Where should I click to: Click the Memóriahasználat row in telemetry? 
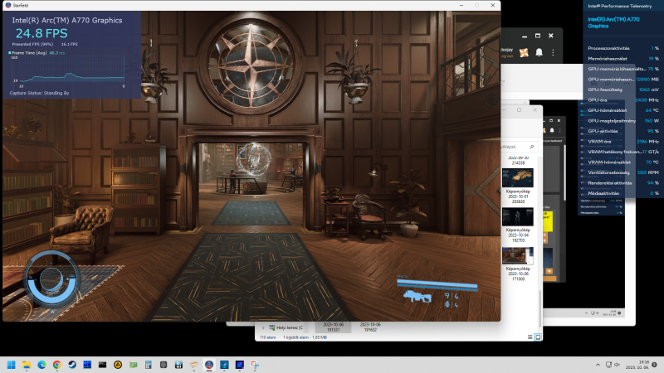[x=623, y=59]
